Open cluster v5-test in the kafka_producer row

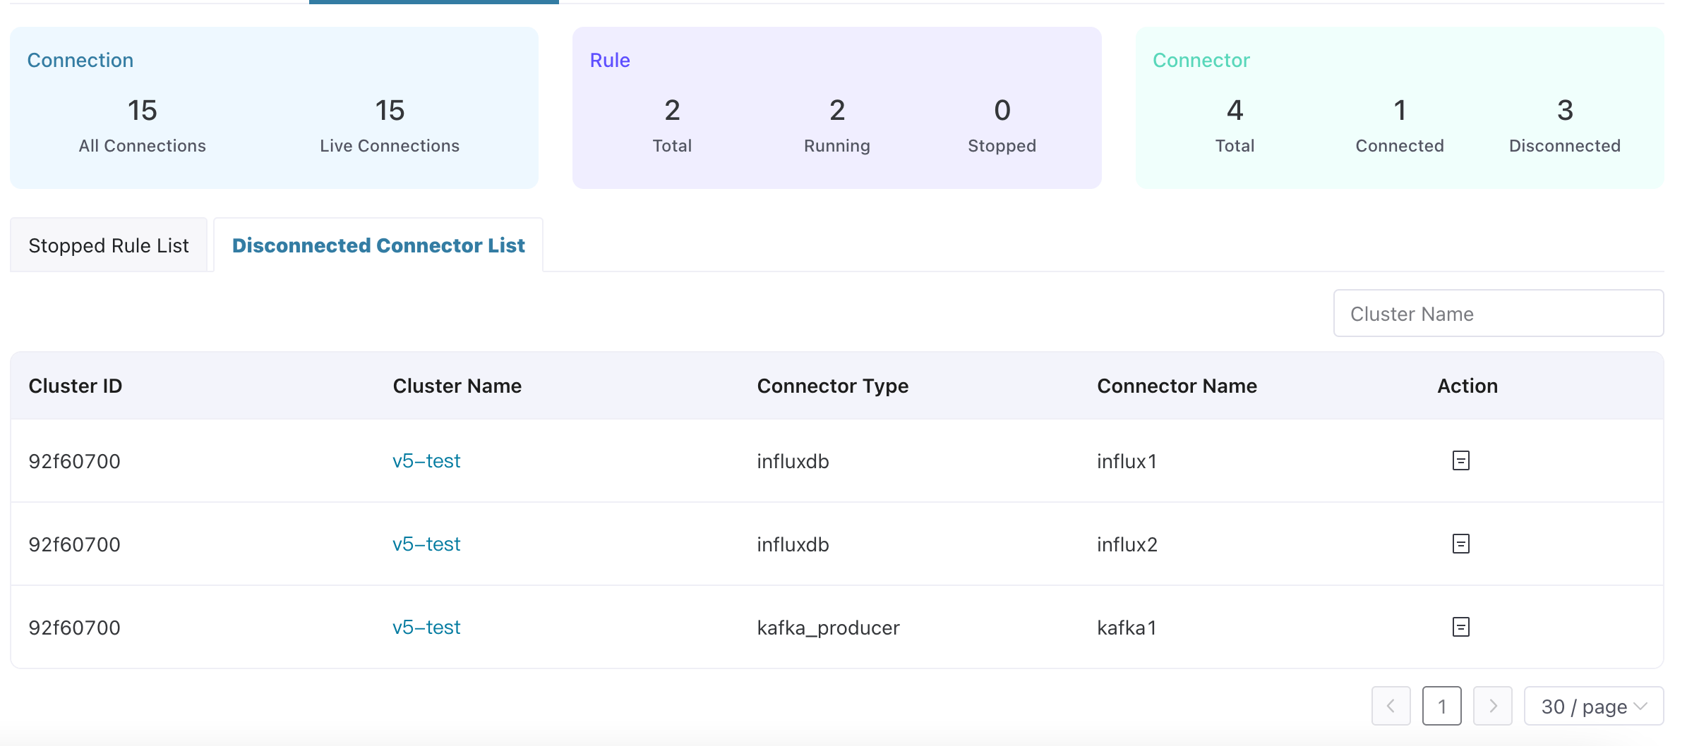[426, 626]
